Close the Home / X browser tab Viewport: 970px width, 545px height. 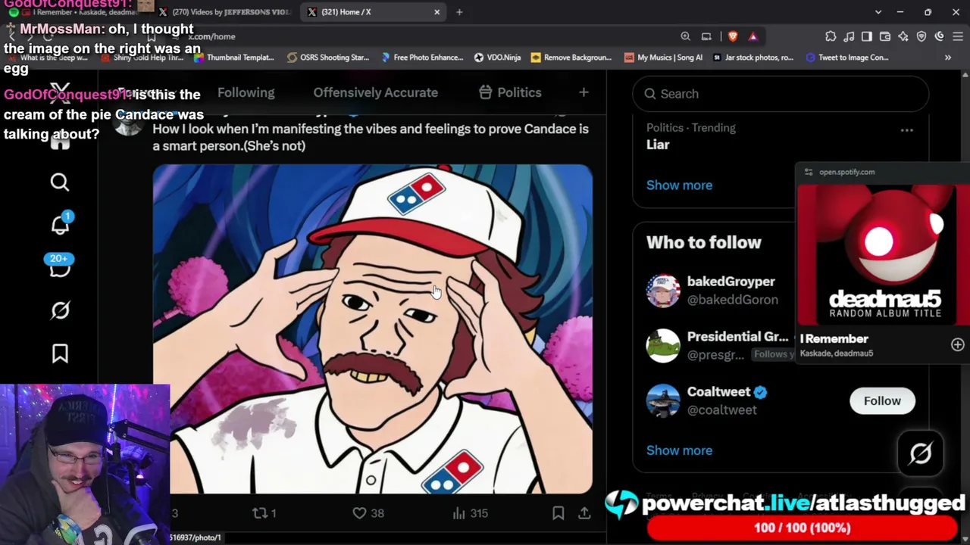click(x=436, y=12)
